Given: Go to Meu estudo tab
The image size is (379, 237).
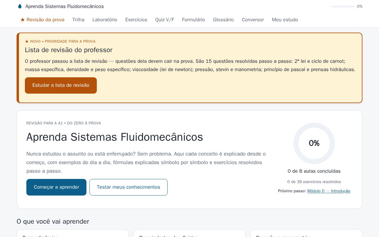Looking at the screenshot, I should click(285, 20).
